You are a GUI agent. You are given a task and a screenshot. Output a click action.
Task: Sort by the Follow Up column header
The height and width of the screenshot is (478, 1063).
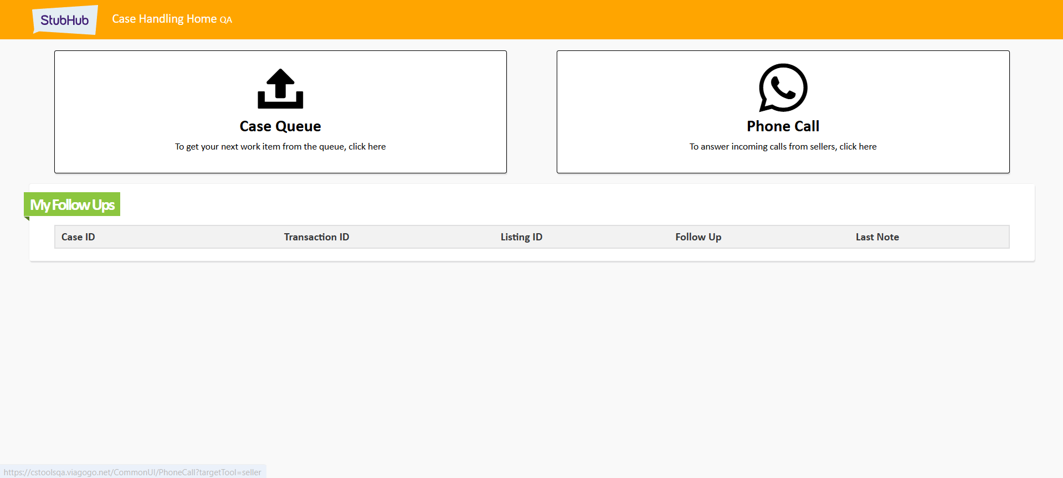pyautogui.click(x=698, y=237)
